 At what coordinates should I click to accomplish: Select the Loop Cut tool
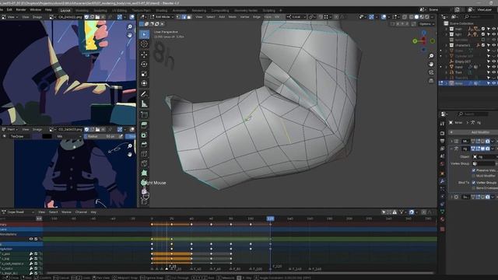(144, 154)
